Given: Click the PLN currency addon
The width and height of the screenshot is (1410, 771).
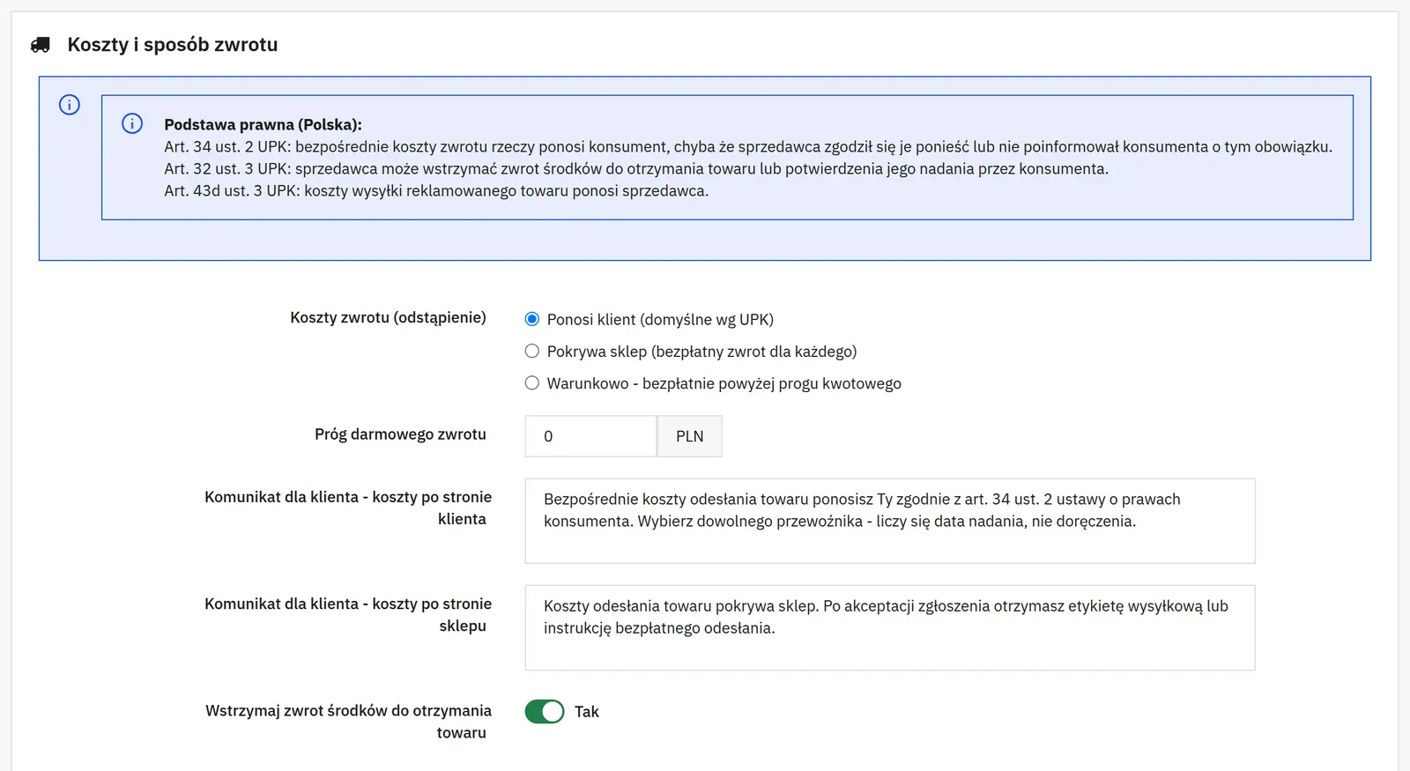Looking at the screenshot, I should click(x=690, y=436).
